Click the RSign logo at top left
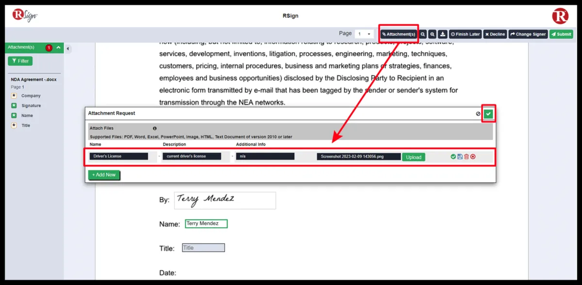 coord(25,15)
